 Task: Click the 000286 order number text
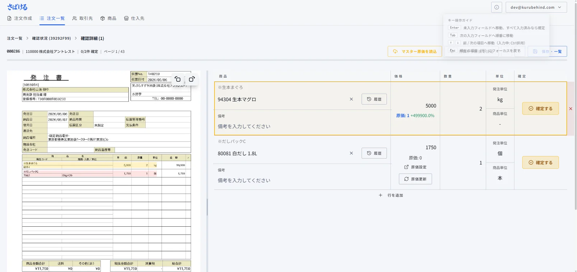pos(13,51)
